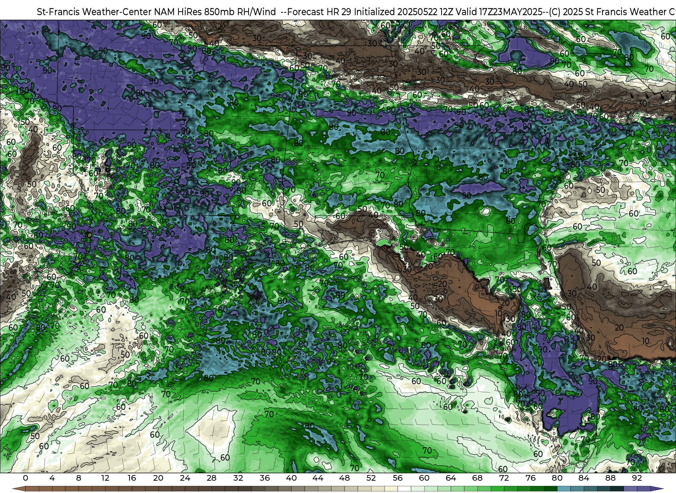Click the color scale tick label 40
The image size is (676, 493).
[x=291, y=478]
